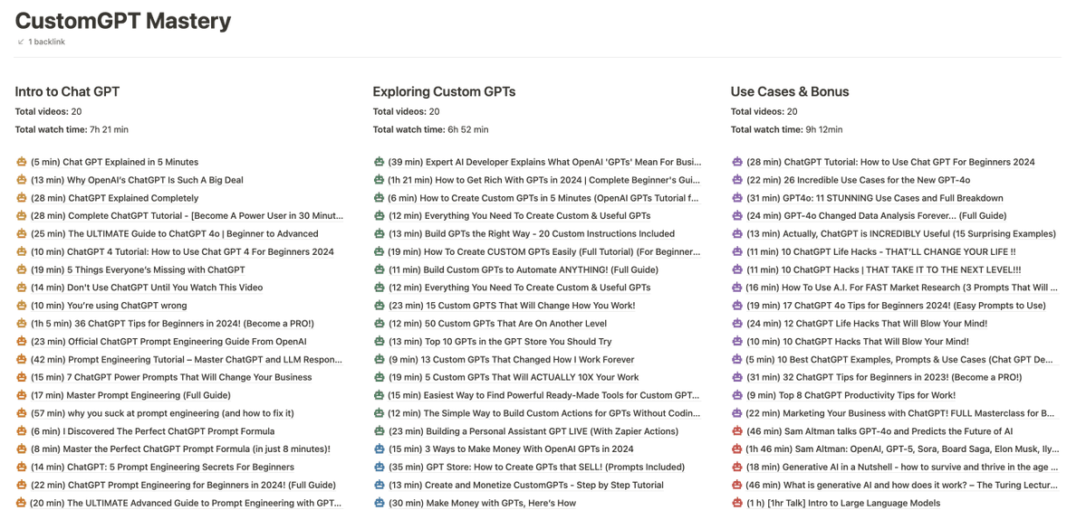
Task: Click the "Use Cases & Bonus" section heading
Action: coord(790,91)
